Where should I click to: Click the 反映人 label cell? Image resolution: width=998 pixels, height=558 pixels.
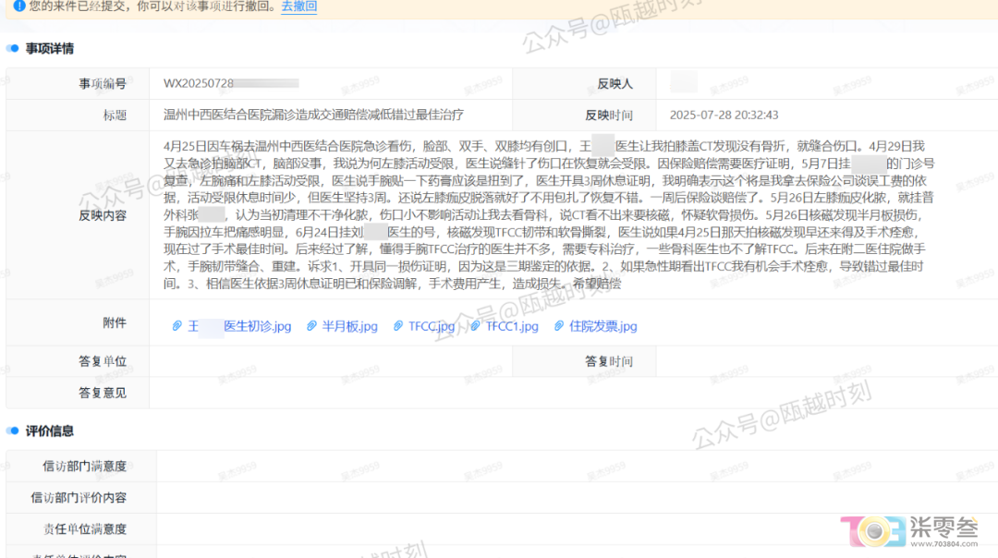(584, 83)
